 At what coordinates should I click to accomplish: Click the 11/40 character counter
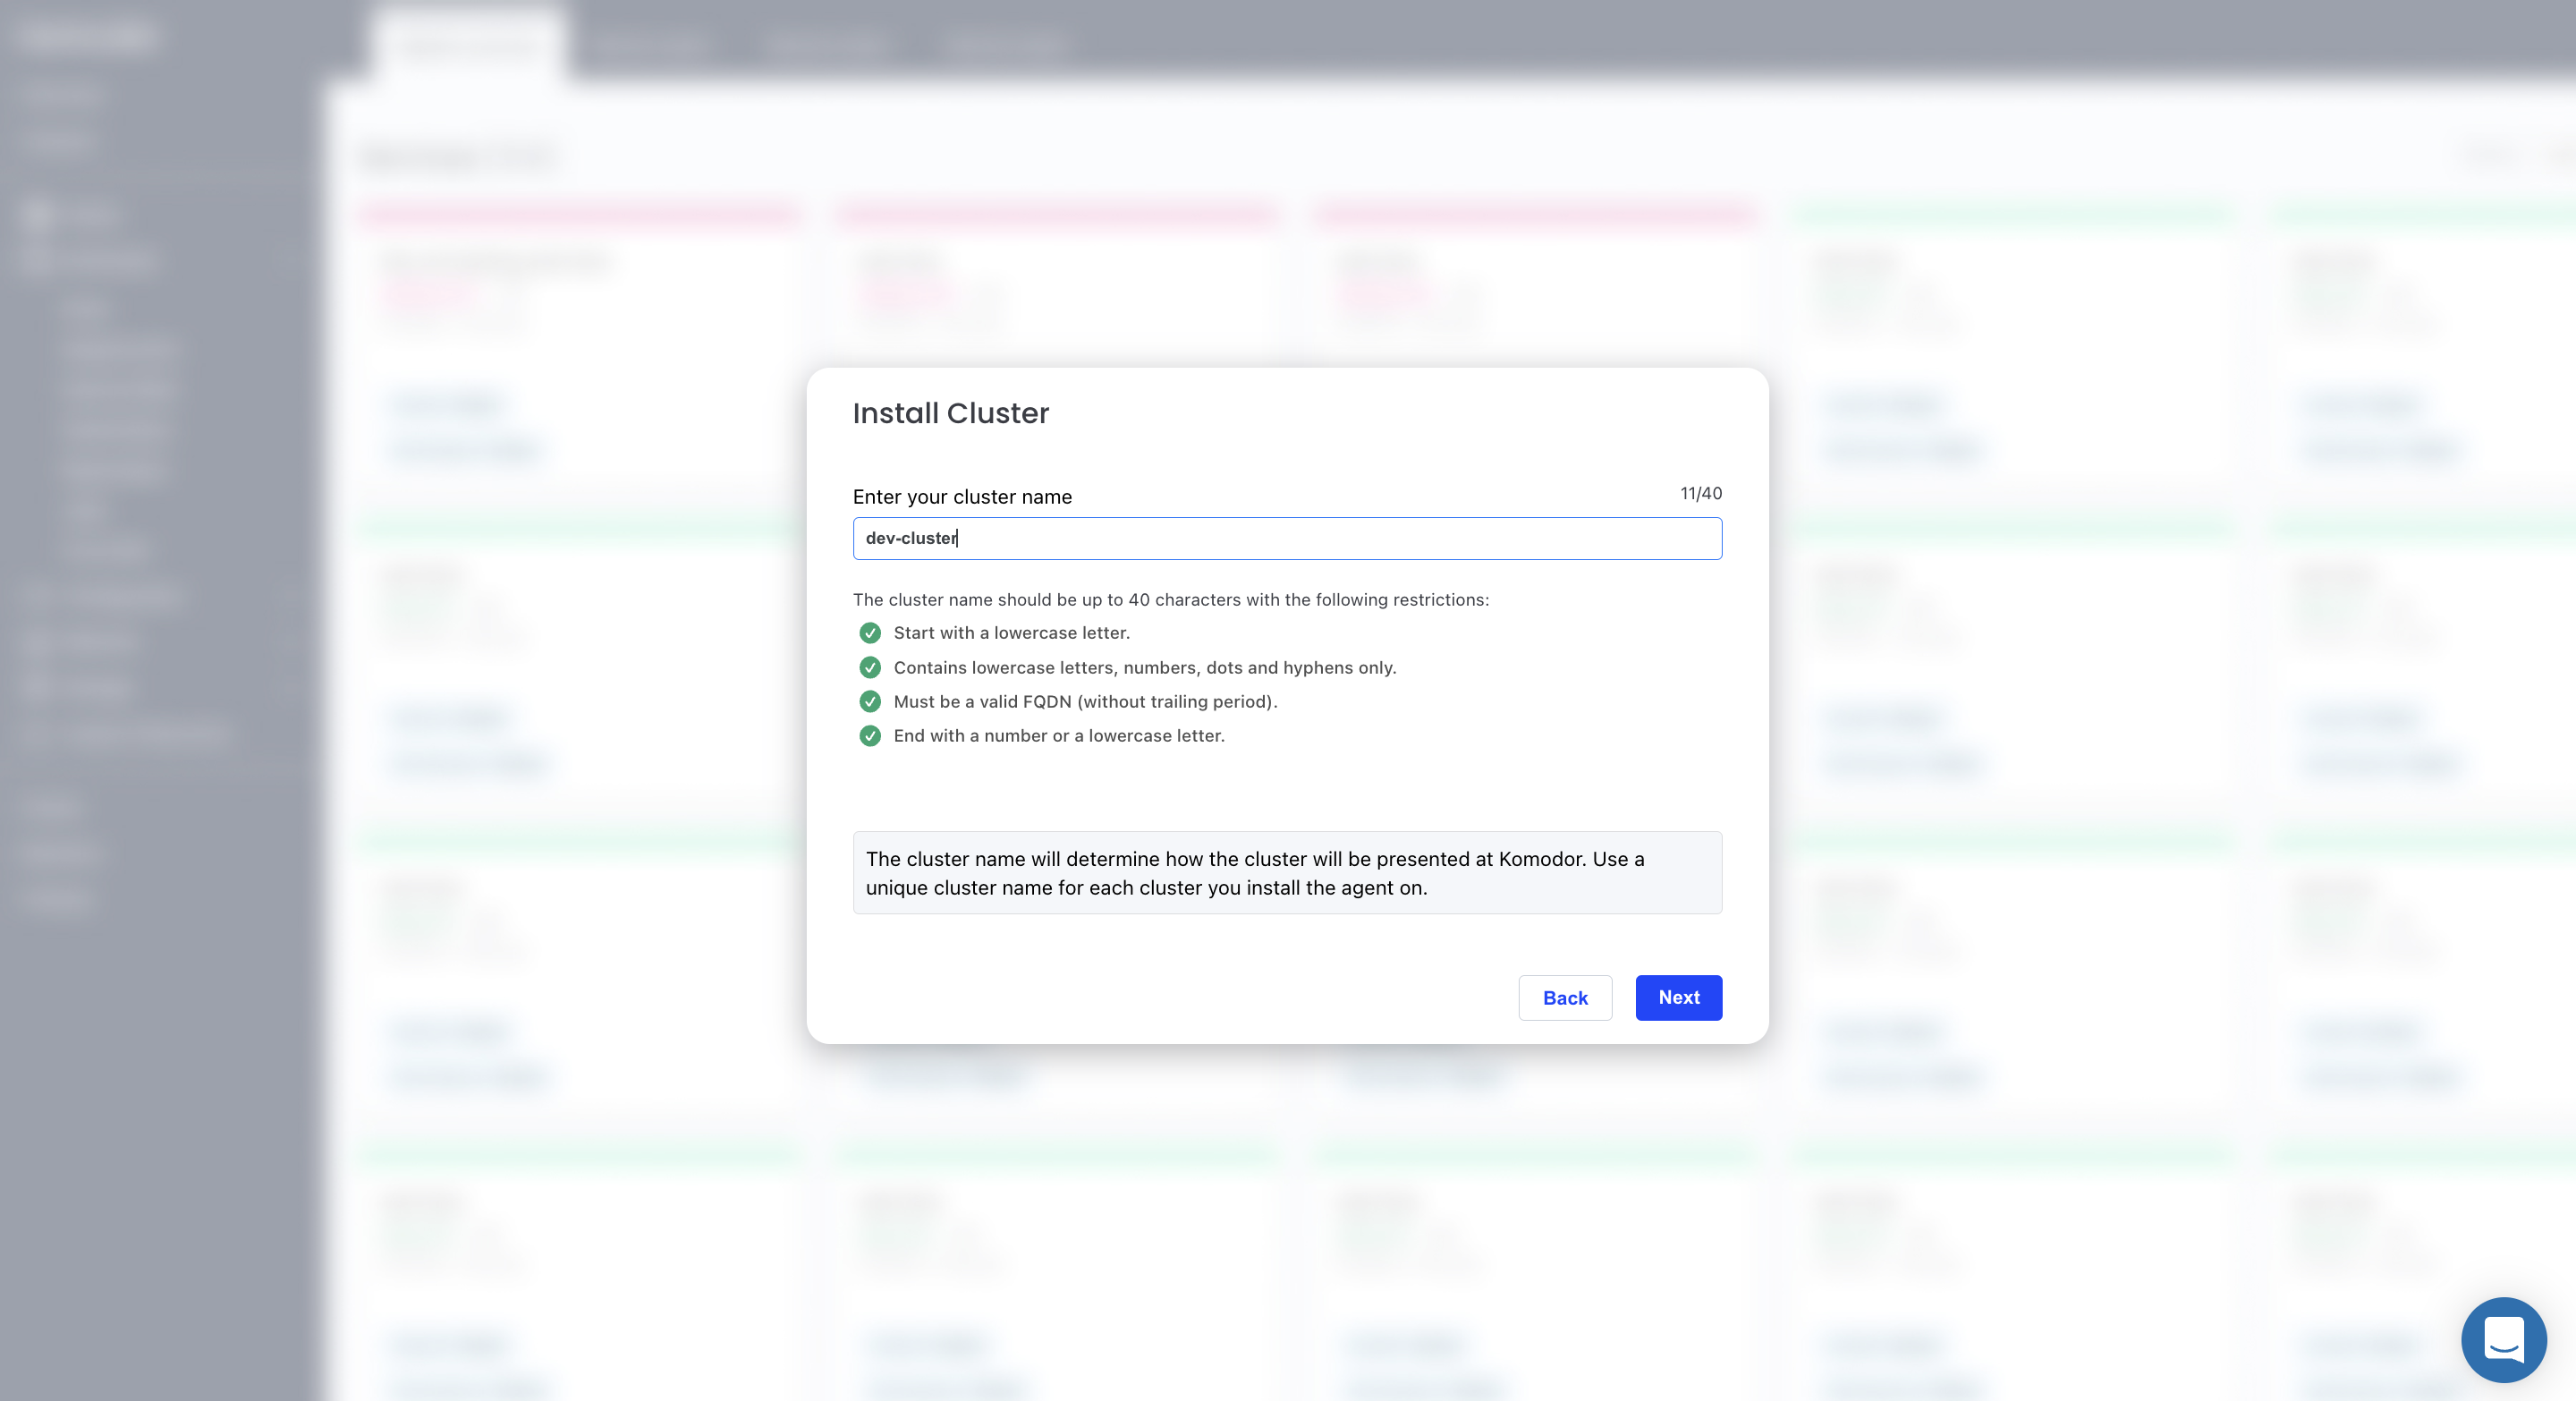coord(1700,493)
